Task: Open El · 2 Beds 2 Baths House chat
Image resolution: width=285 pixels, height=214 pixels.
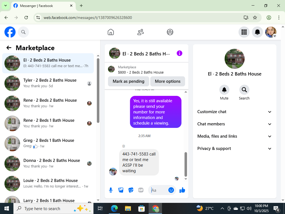Action: click(x=48, y=63)
